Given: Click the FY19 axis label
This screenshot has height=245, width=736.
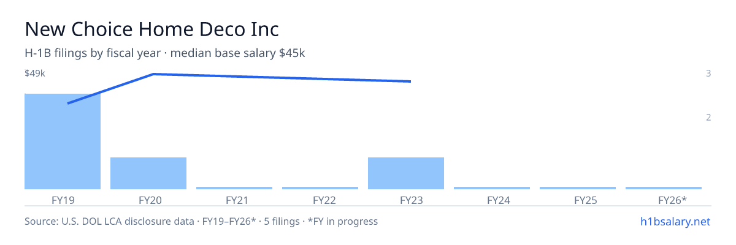Looking at the screenshot, I should pyautogui.click(x=63, y=200).
